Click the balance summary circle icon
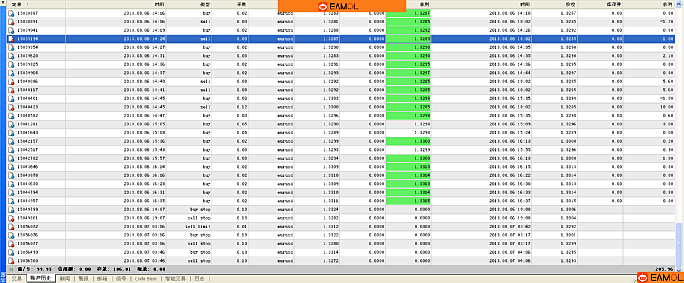Screen dimensions: 684x283 pyautogui.click(x=12, y=269)
